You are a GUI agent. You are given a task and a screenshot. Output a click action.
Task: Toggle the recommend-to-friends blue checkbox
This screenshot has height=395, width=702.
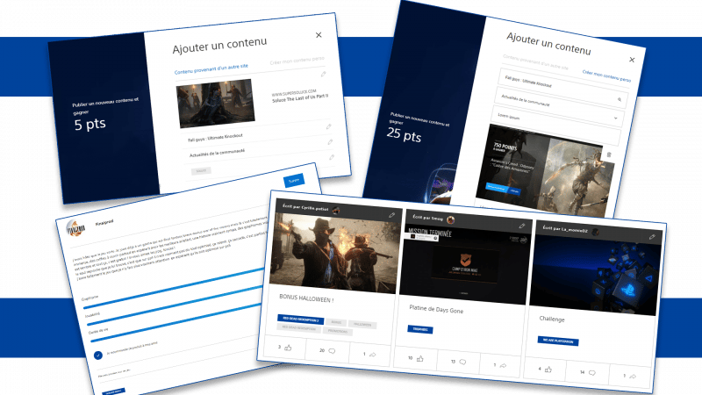coord(98,355)
